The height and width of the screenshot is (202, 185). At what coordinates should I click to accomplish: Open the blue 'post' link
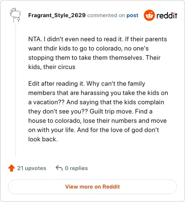(132, 15)
